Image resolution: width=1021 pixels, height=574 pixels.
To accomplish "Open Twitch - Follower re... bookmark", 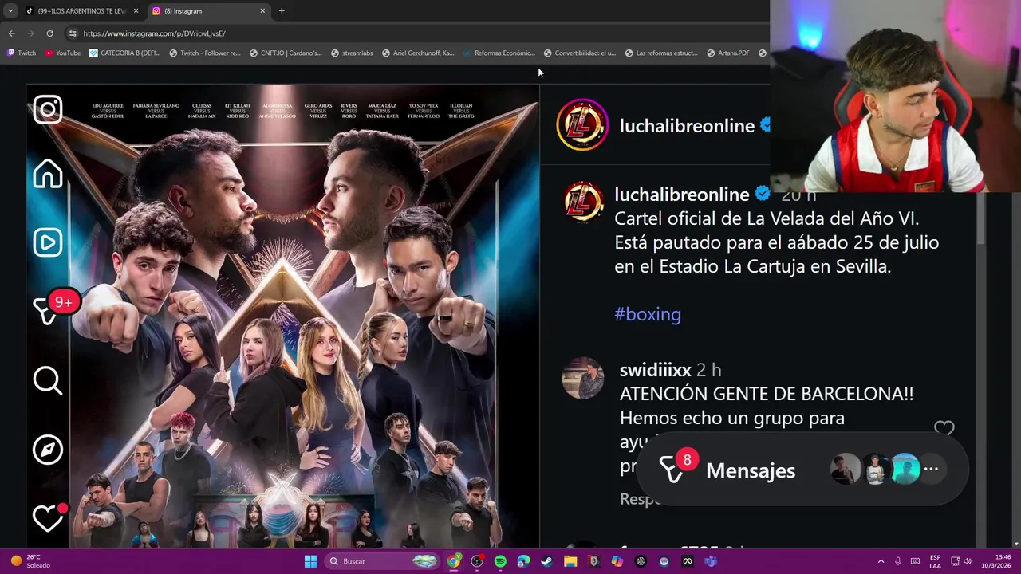I will pos(205,53).
